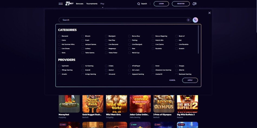
Task: Check the Baccarat category checkbox
Action: [59, 36]
